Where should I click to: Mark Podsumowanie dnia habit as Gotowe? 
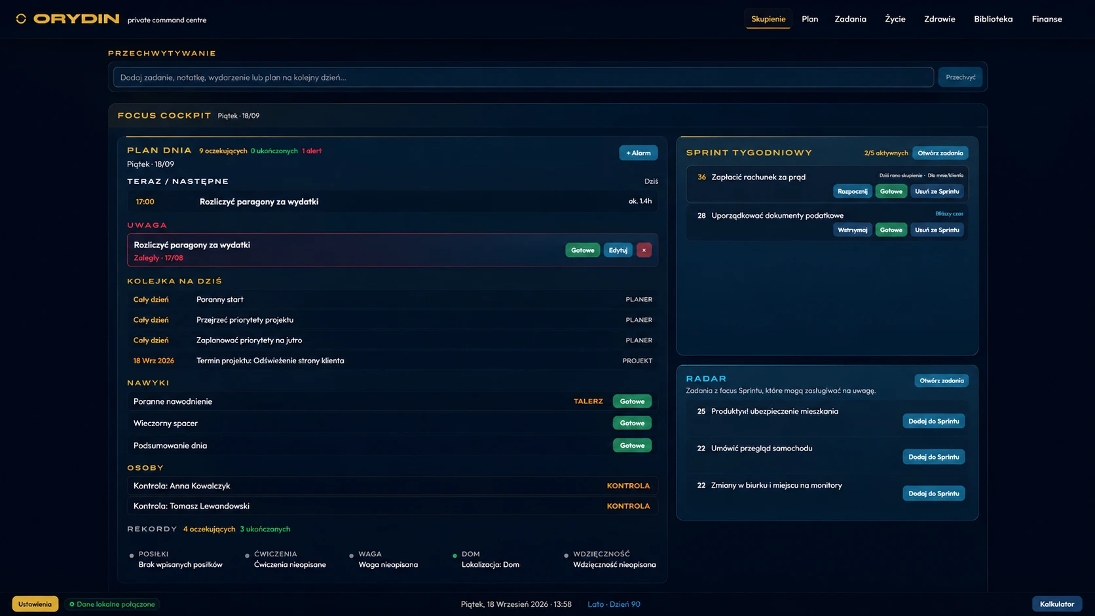(632, 445)
